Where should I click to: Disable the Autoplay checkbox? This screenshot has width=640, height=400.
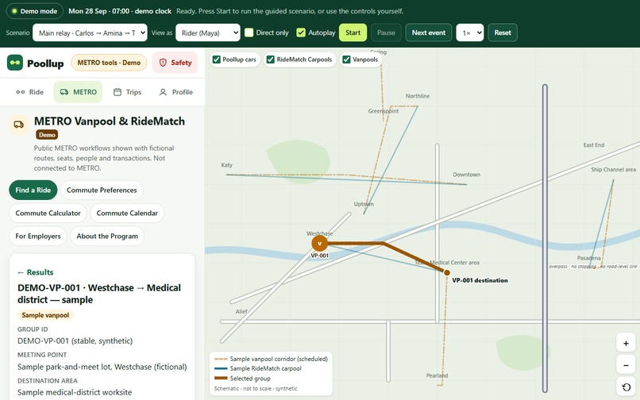coord(301,33)
